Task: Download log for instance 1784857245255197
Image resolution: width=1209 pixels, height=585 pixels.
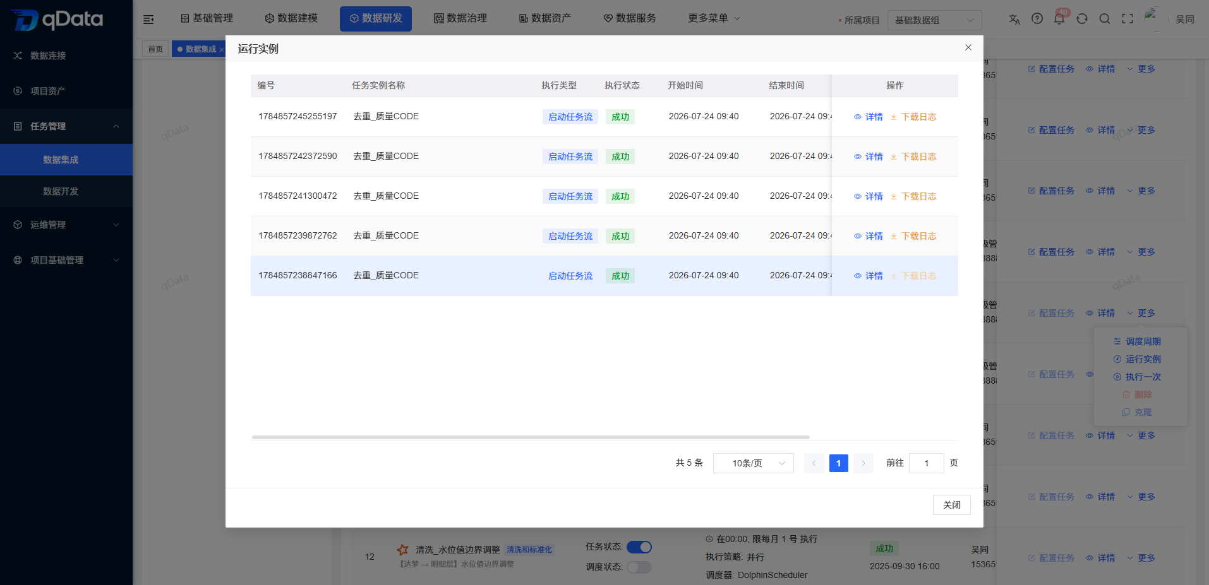Action: (x=913, y=117)
